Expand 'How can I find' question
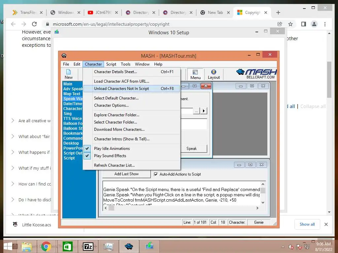The image size is (338, 253). click(13, 184)
